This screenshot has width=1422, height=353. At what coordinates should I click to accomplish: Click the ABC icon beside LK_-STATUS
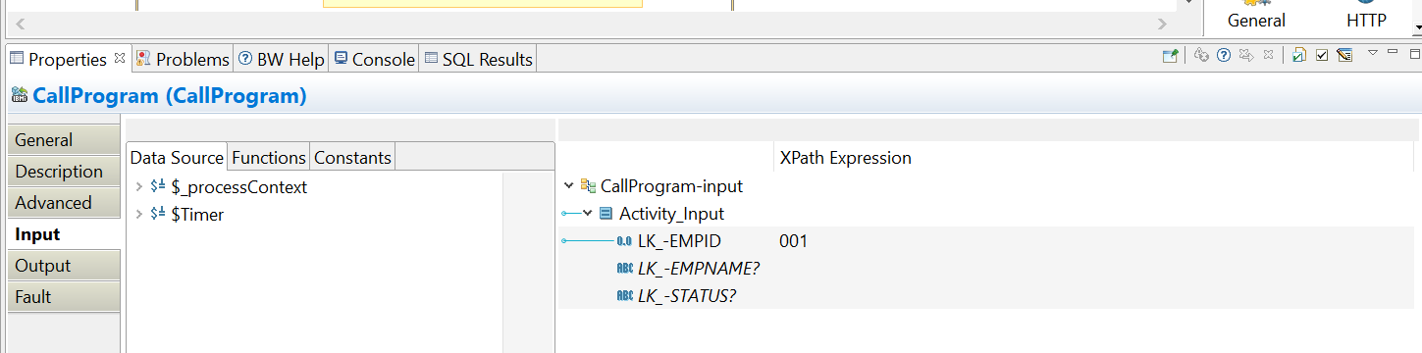click(624, 296)
